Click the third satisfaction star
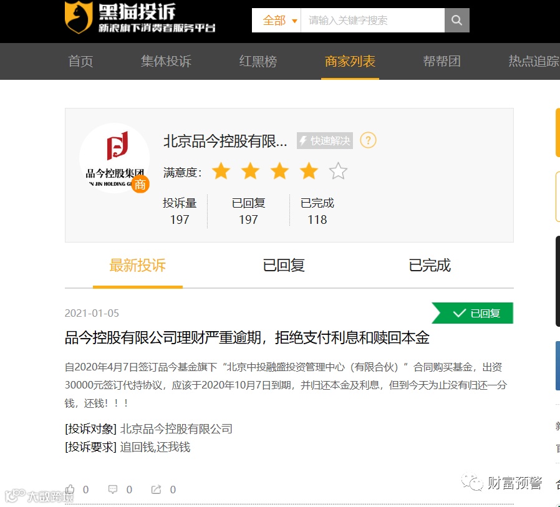 [279, 171]
